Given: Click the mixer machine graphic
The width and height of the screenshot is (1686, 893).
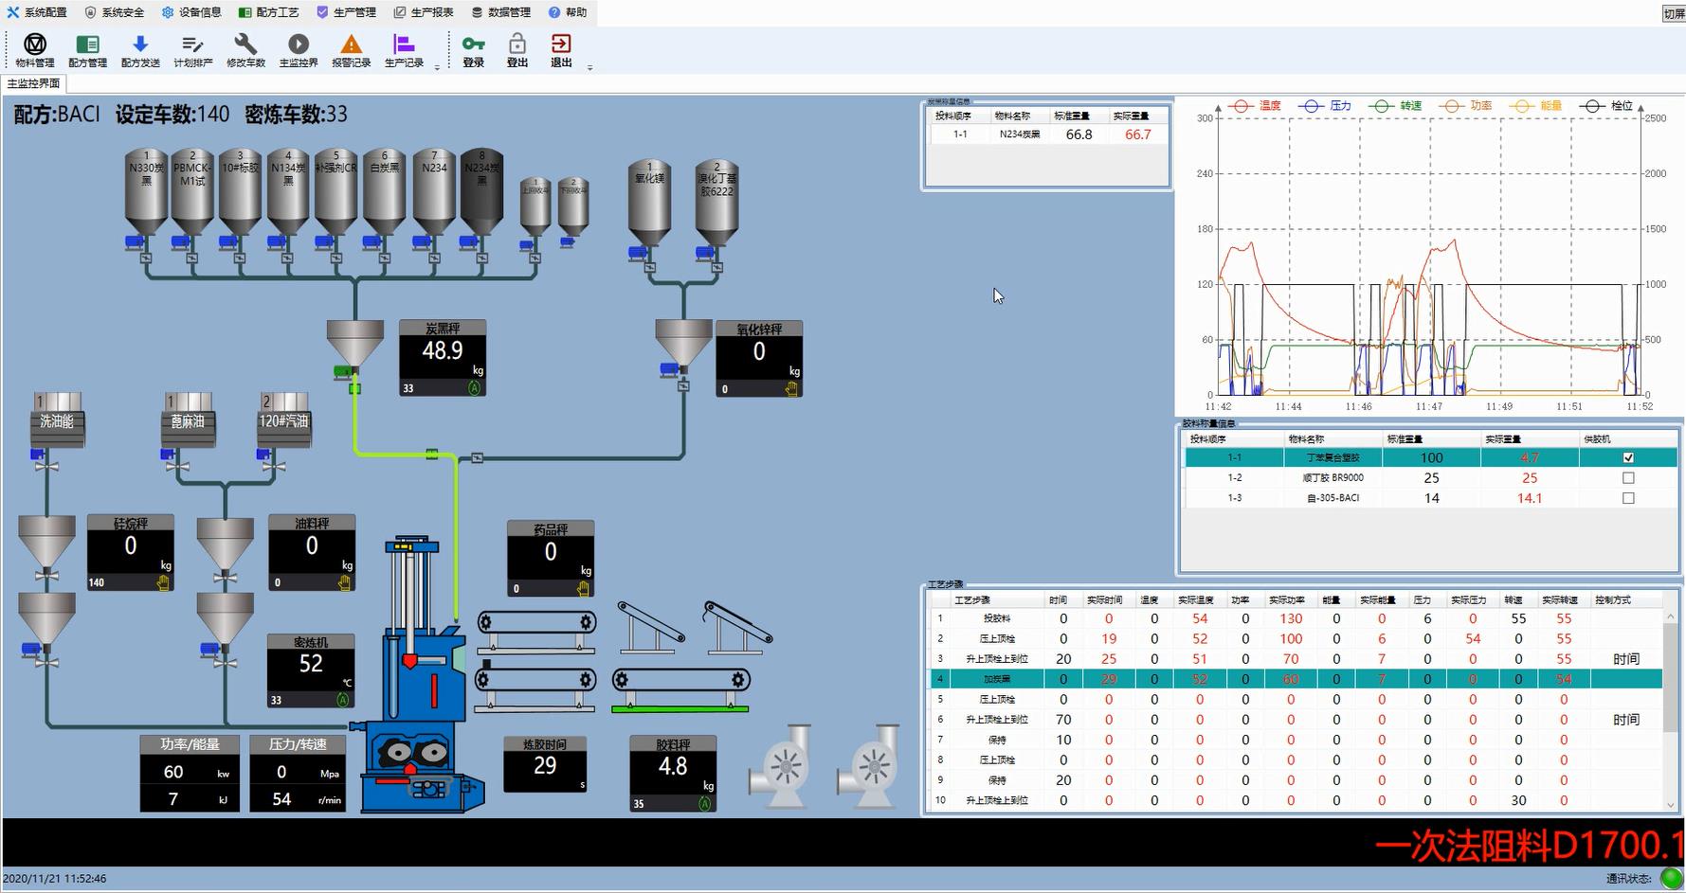Looking at the screenshot, I should tap(419, 675).
